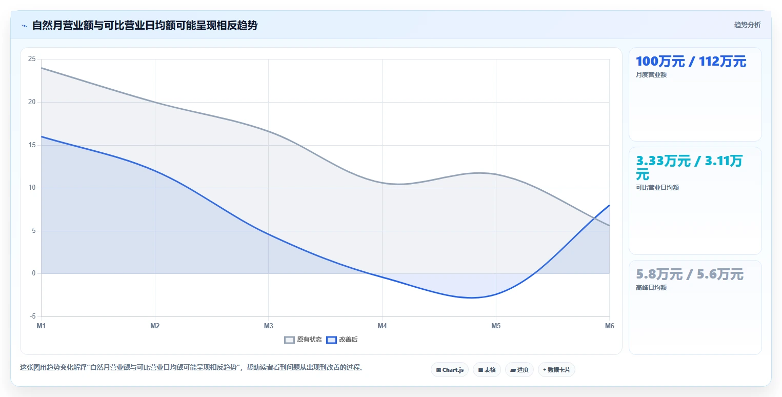Open the 高峰日均额 data card
This screenshot has height=397, width=782.
[695, 307]
